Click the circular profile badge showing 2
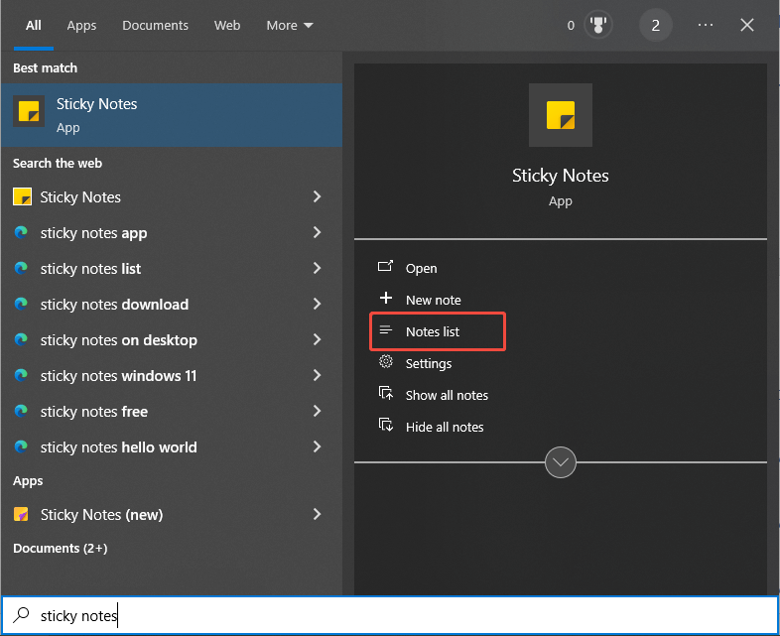Screen dimensions: 780x636 pyautogui.click(x=655, y=26)
